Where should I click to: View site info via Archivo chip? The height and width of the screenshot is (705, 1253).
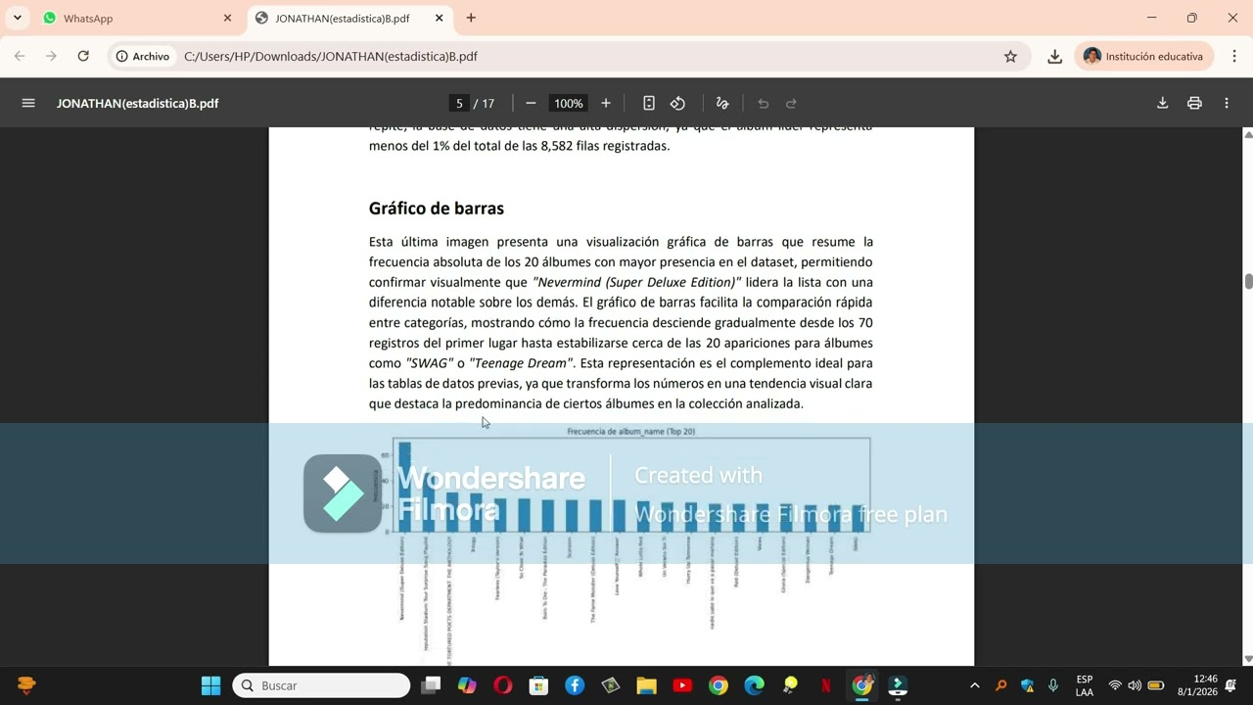[x=143, y=56]
